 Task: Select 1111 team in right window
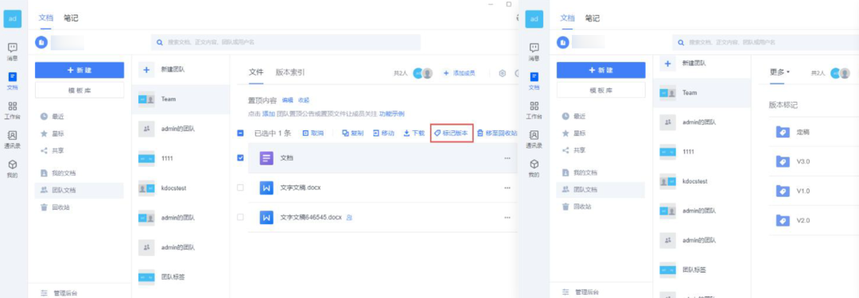click(702, 152)
